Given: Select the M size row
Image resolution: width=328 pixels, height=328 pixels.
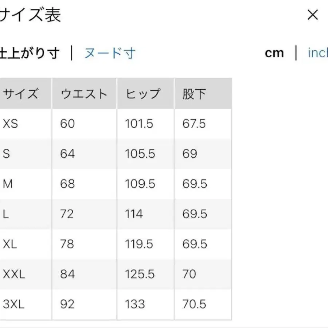Looking at the screenshot, I should [x=8, y=184].
